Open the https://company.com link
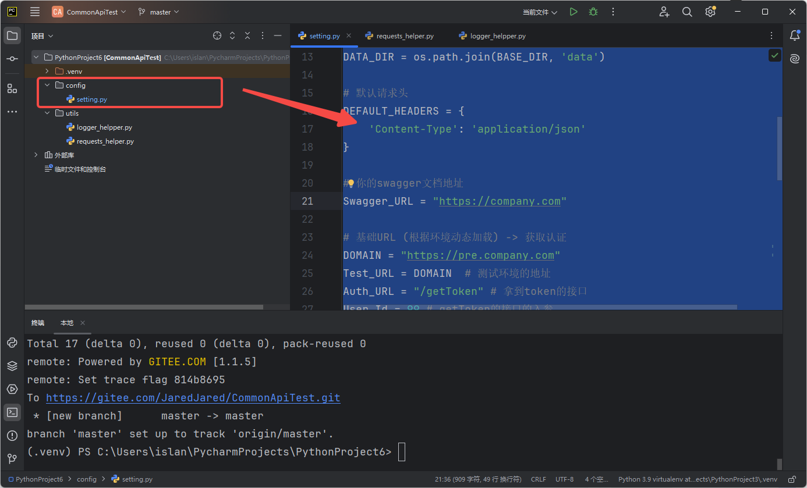The height and width of the screenshot is (488, 807). click(500, 201)
